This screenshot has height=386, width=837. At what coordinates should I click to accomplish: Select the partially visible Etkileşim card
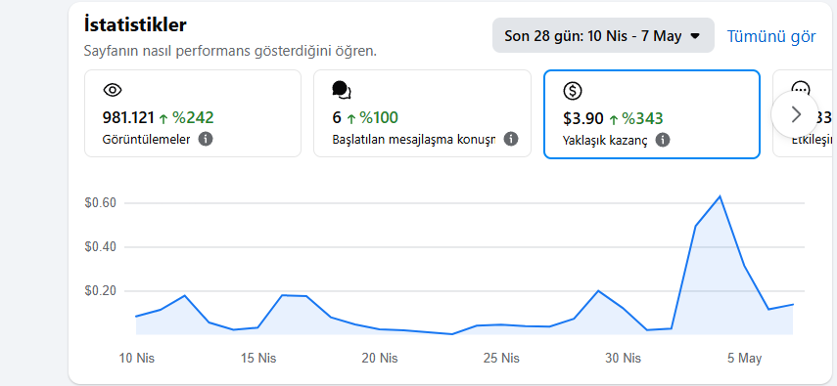pyautogui.click(x=805, y=113)
